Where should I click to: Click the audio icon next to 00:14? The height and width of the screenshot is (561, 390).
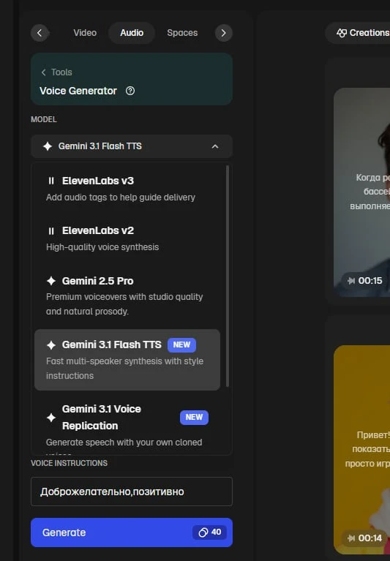(x=351, y=538)
